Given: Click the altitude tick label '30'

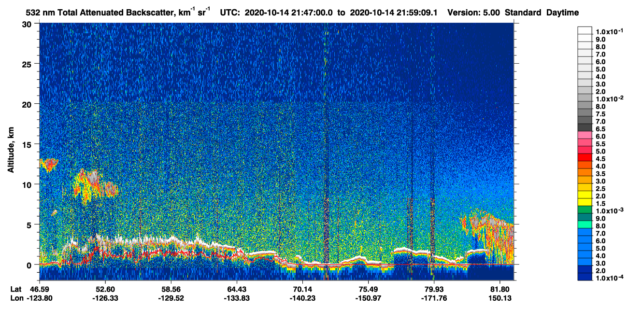Looking at the screenshot, I should [28, 24].
